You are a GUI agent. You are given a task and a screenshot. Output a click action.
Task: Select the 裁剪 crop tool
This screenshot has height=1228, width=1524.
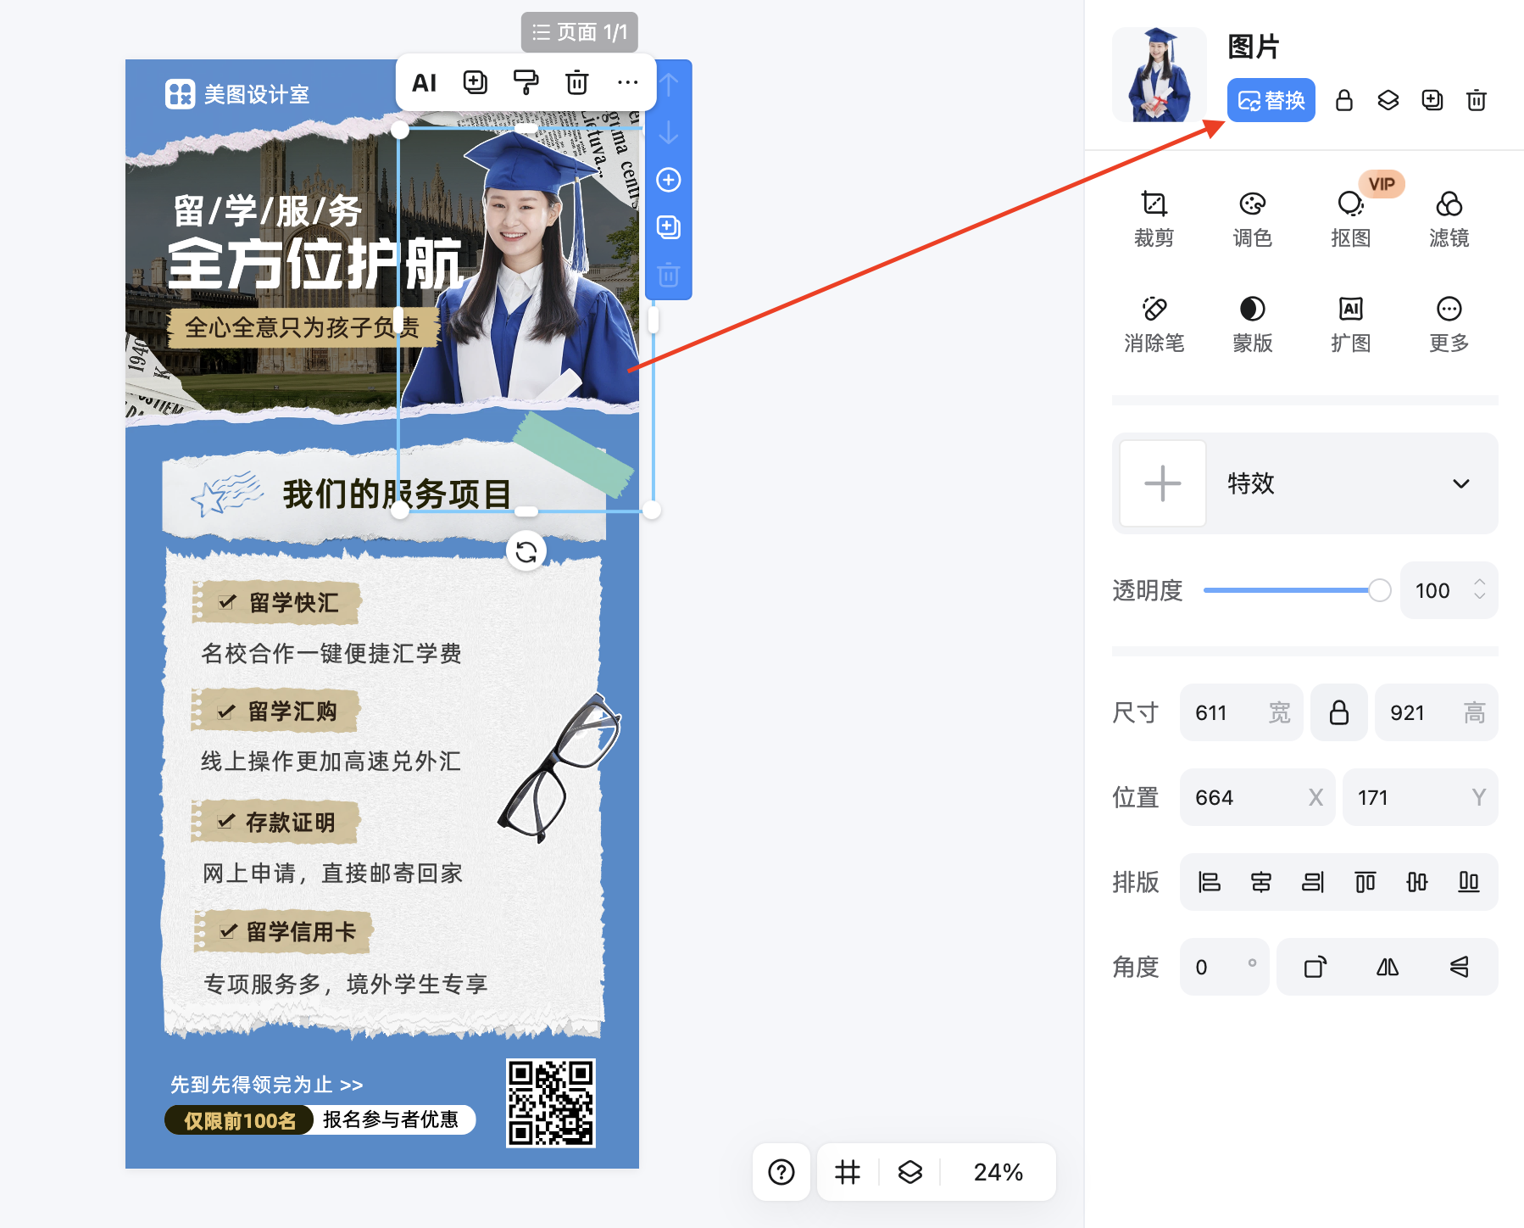pyautogui.click(x=1154, y=216)
